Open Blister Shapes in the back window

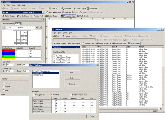click(x=51, y=16)
